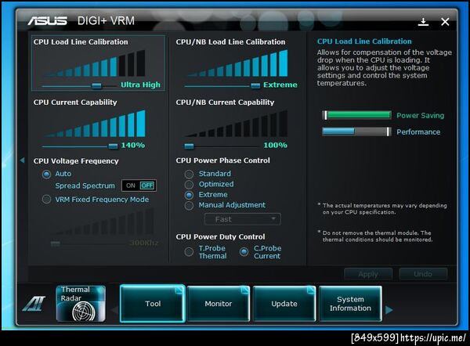Screen dimensions: 470x346
Task: Click CPU Load Line Calibration slider handle
Action: [96, 86]
